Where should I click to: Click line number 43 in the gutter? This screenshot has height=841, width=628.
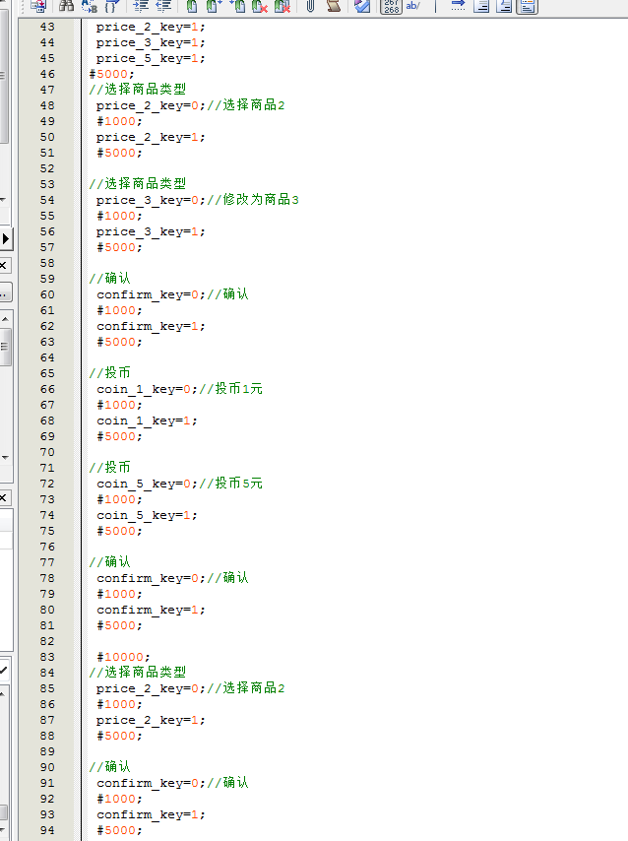click(47, 27)
